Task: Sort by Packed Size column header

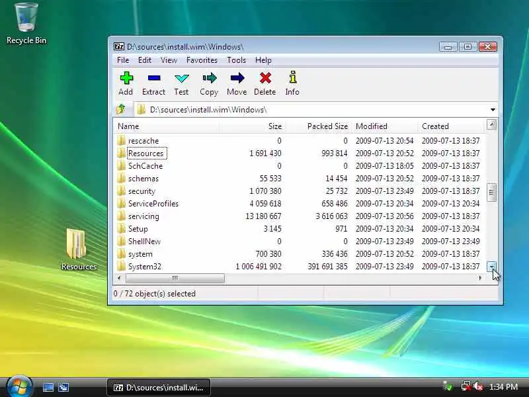Action: (318, 126)
